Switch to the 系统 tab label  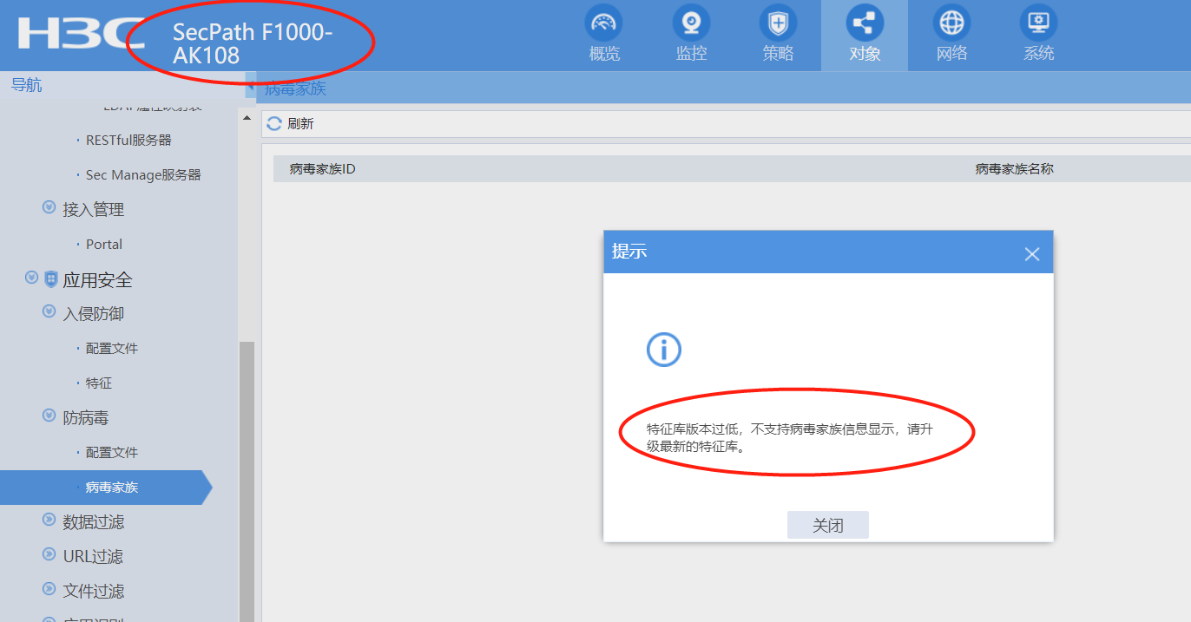pos(1039,53)
